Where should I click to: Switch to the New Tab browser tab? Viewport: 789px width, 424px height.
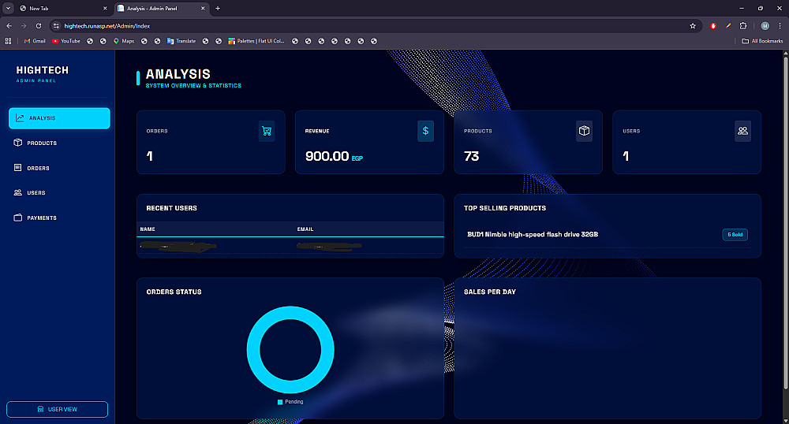62,8
